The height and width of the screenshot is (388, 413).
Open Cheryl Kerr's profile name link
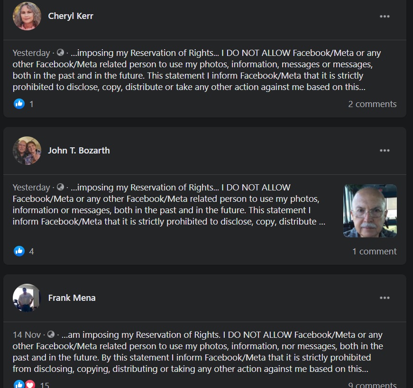tap(71, 16)
